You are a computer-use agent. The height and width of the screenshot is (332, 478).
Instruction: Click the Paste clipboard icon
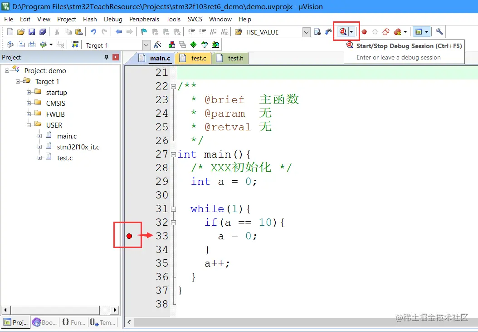coord(78,32)
